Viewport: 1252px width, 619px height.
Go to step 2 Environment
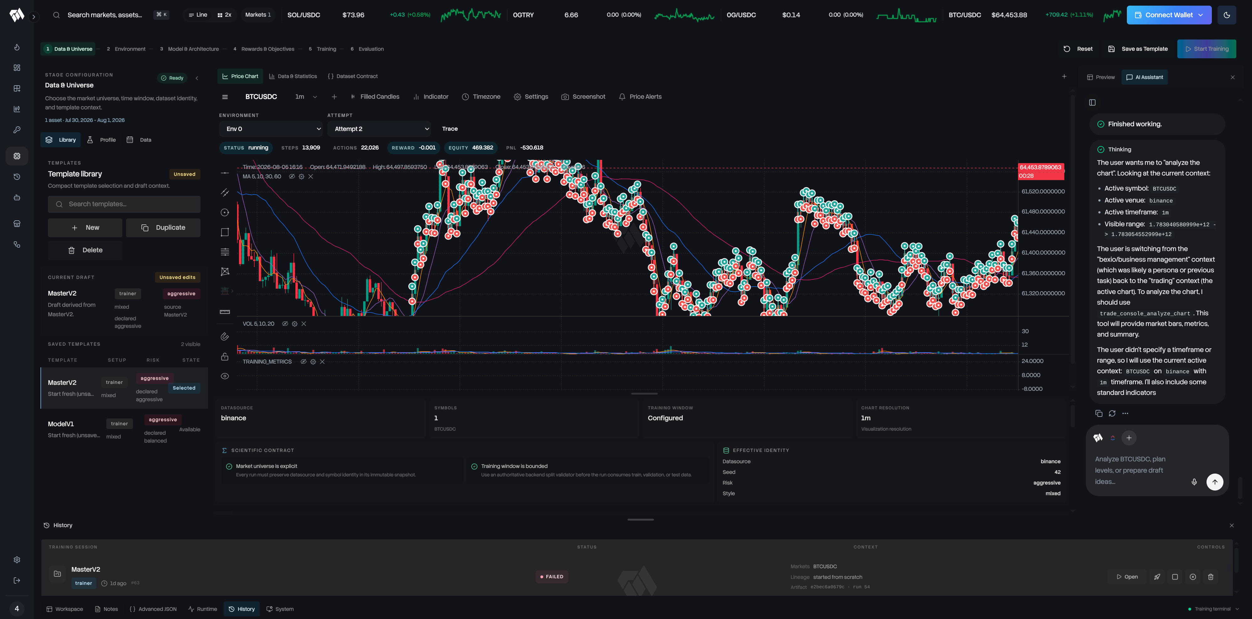126,49
